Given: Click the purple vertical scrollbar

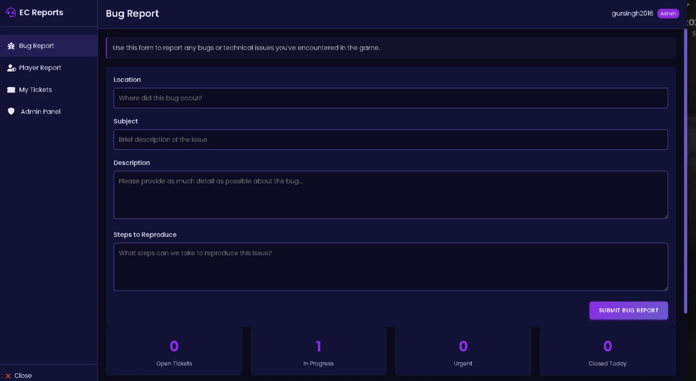Looking at the screenshot, I should point(686,171).
